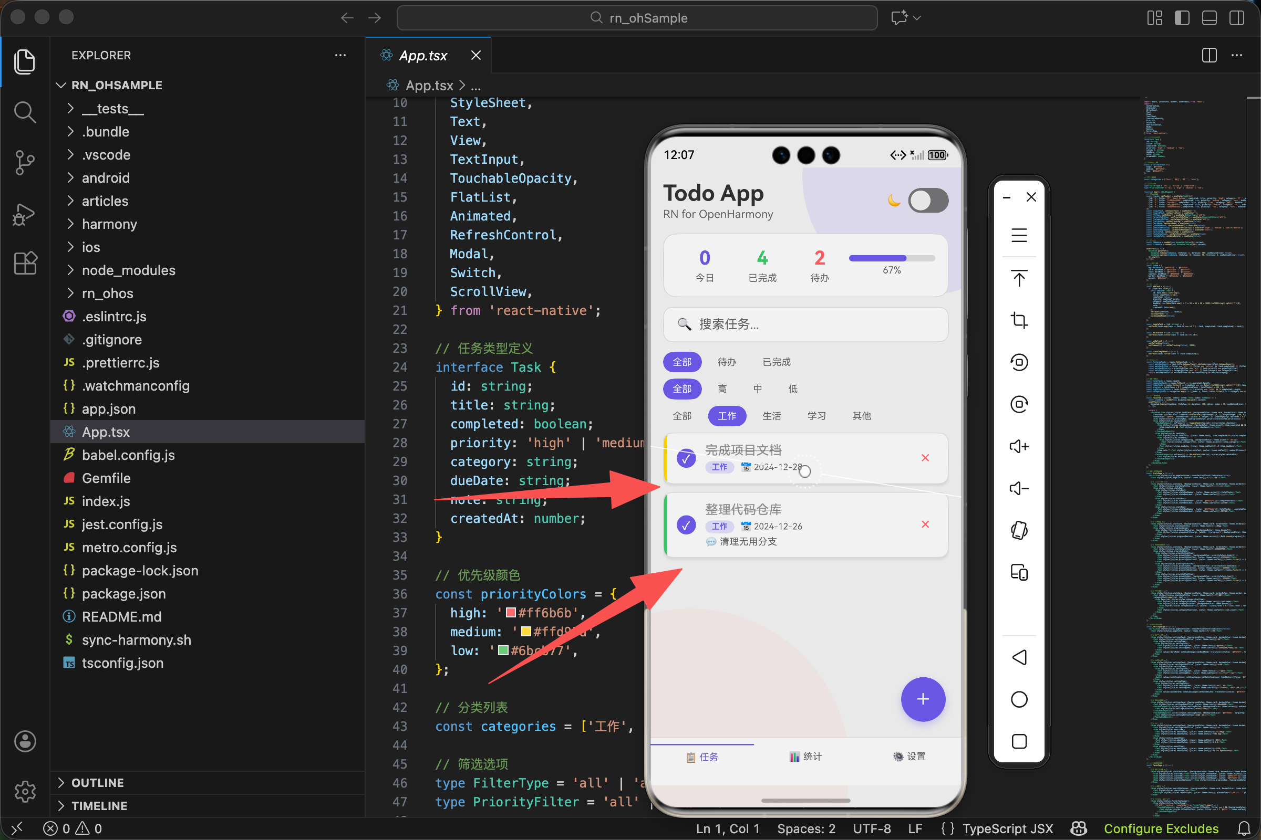Tap the floating plus add button

click(x=922, y=699)
